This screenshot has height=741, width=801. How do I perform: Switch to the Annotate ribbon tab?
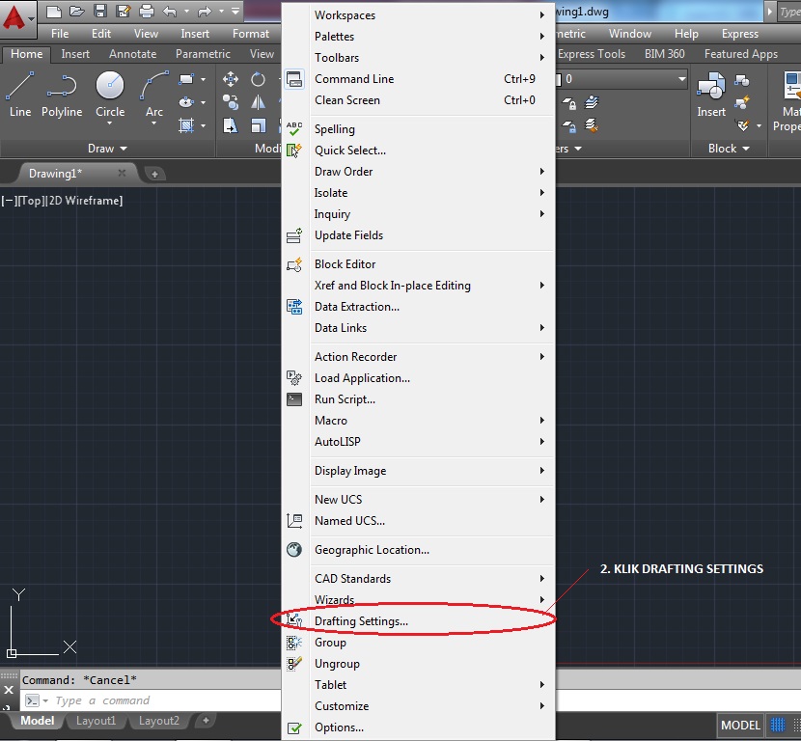[x=132, y=54]
